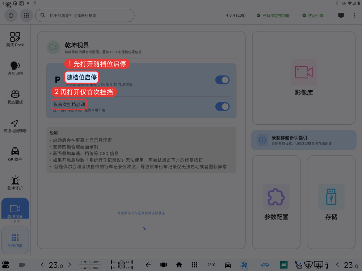This screenshot has height=271, width=362.
Task: Decrease right temperature at bottom right
Action: pos(337,265)
